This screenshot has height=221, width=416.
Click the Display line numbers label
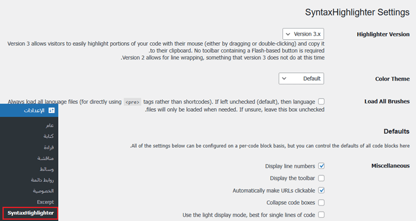[x=290, y=166]
